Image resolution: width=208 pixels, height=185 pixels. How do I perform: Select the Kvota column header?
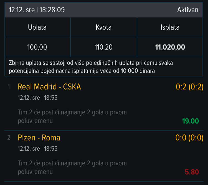pos(103,27)
